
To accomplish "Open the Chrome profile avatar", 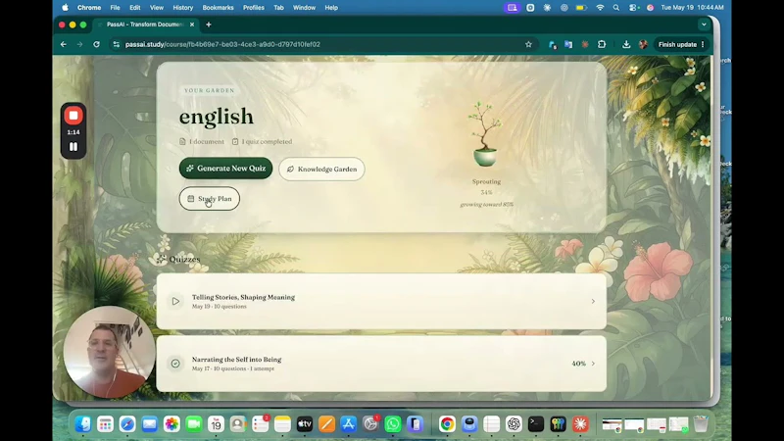I will (643, 44).
